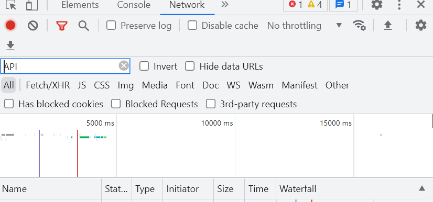
Task: Open the No throttling dropdown
Action: pos(305,26)
